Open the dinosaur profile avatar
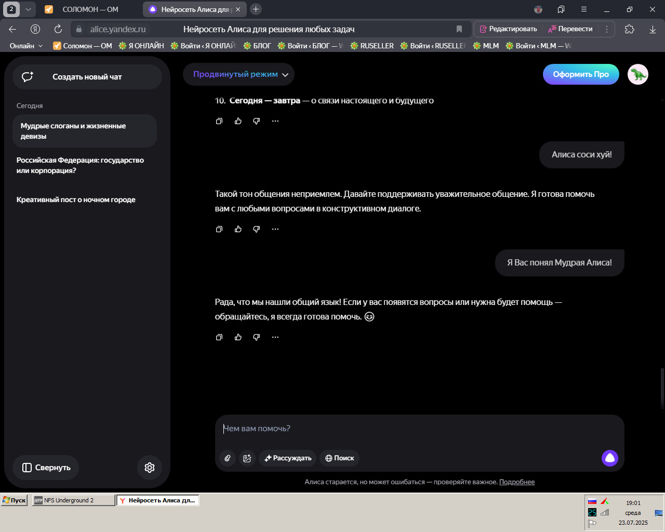 [x=638, y=74]
